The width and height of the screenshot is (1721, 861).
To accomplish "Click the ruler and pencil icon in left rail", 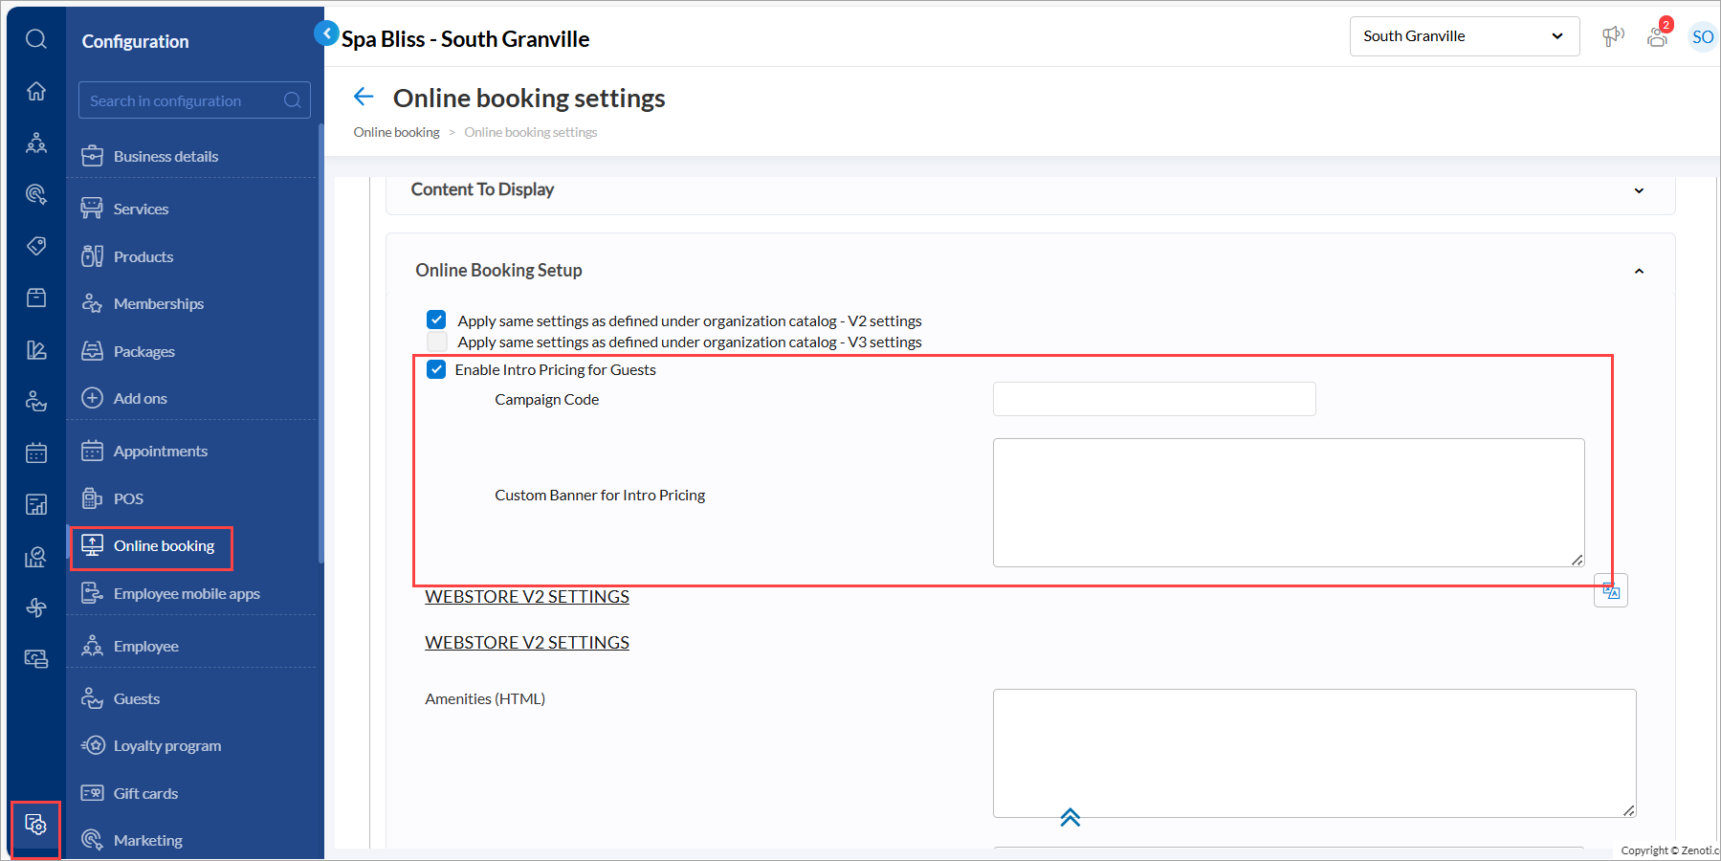I will [x=36, y=349].
